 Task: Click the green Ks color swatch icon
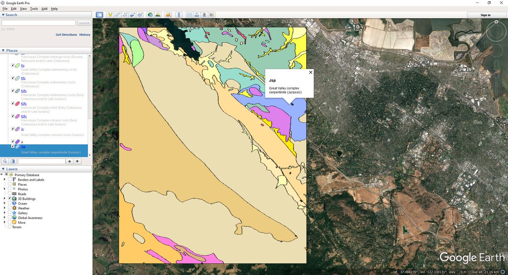tap(18, 66)
